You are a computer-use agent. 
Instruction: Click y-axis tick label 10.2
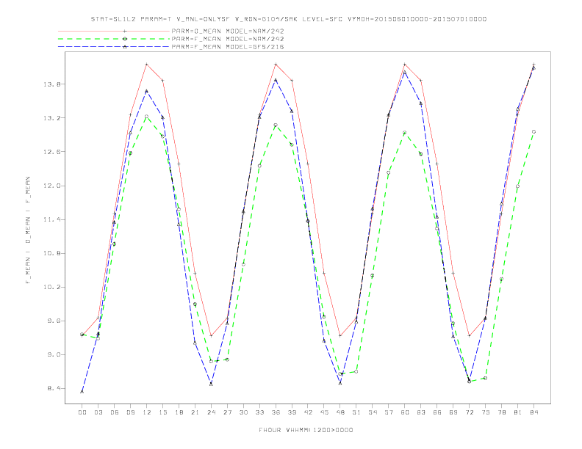(x=52, y=287)
